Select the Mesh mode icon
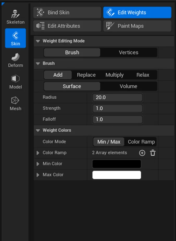Screen dimensions: 176x241 [x=15, y=103]
